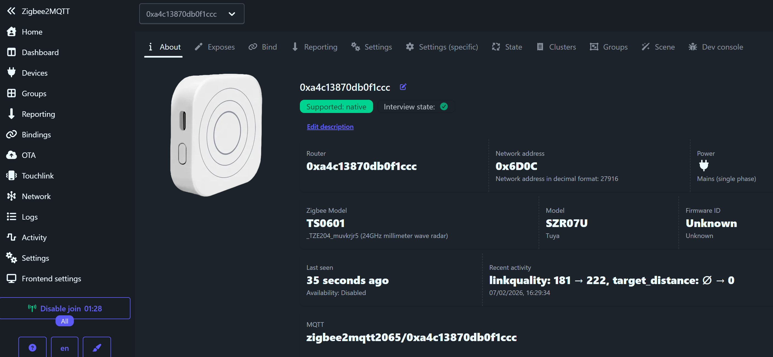Select the All badge under join button
773x357 pixels.
[x=64, y=321]
